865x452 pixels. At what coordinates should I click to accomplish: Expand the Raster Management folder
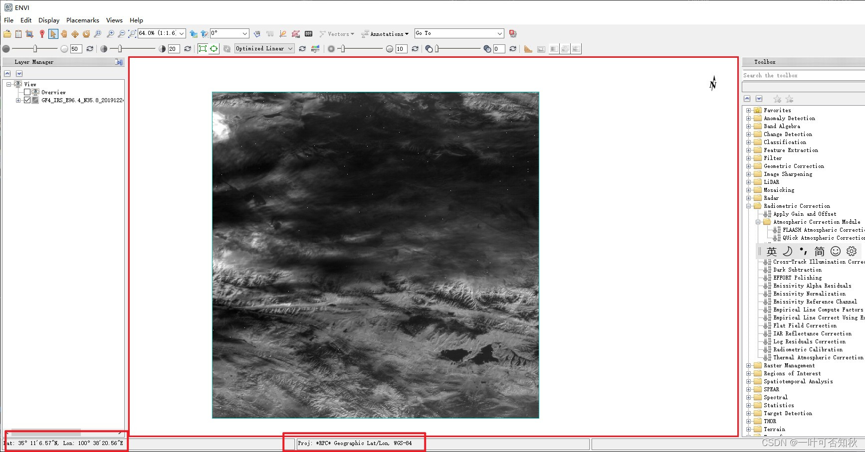point(749,365)
